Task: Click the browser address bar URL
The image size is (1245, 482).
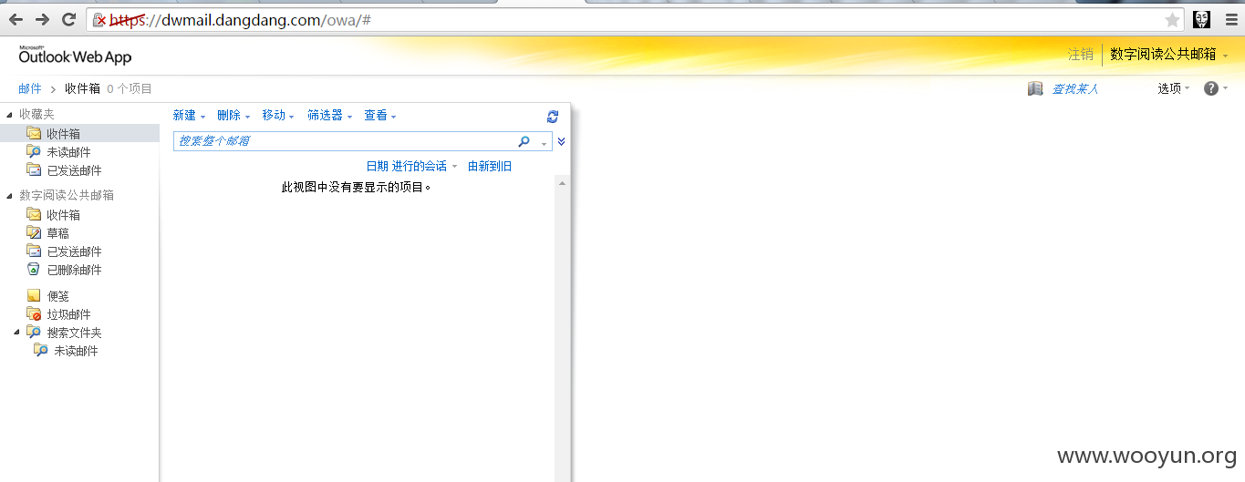Action: 240,20
